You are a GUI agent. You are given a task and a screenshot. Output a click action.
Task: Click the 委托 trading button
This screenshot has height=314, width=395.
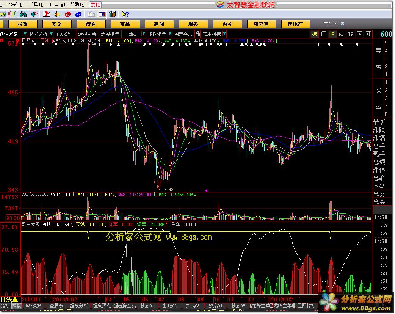click(x=95, y=5)
